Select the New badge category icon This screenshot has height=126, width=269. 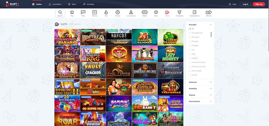click(156, 12)
